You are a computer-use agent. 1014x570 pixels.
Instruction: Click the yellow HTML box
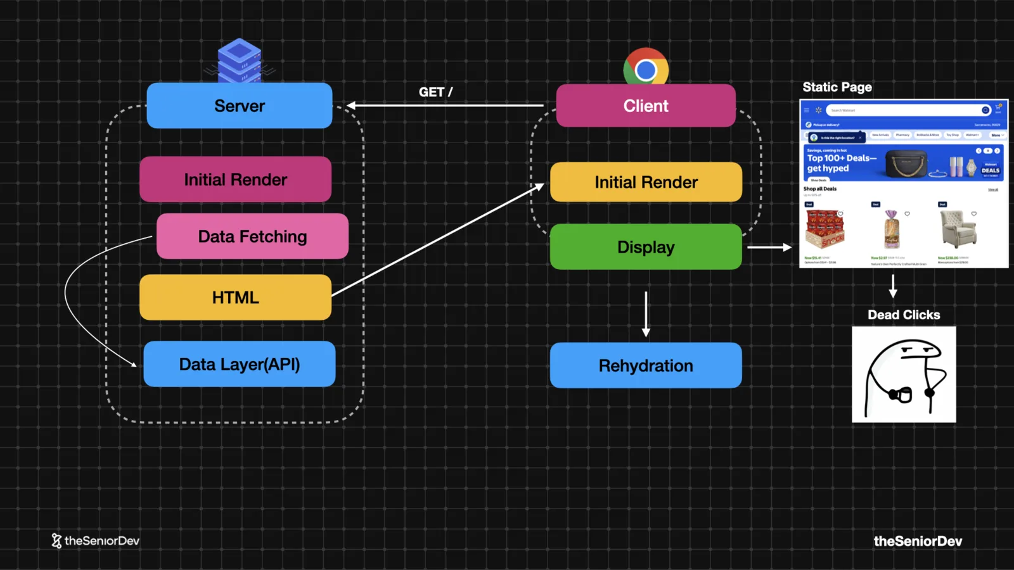tap(235, 297)
